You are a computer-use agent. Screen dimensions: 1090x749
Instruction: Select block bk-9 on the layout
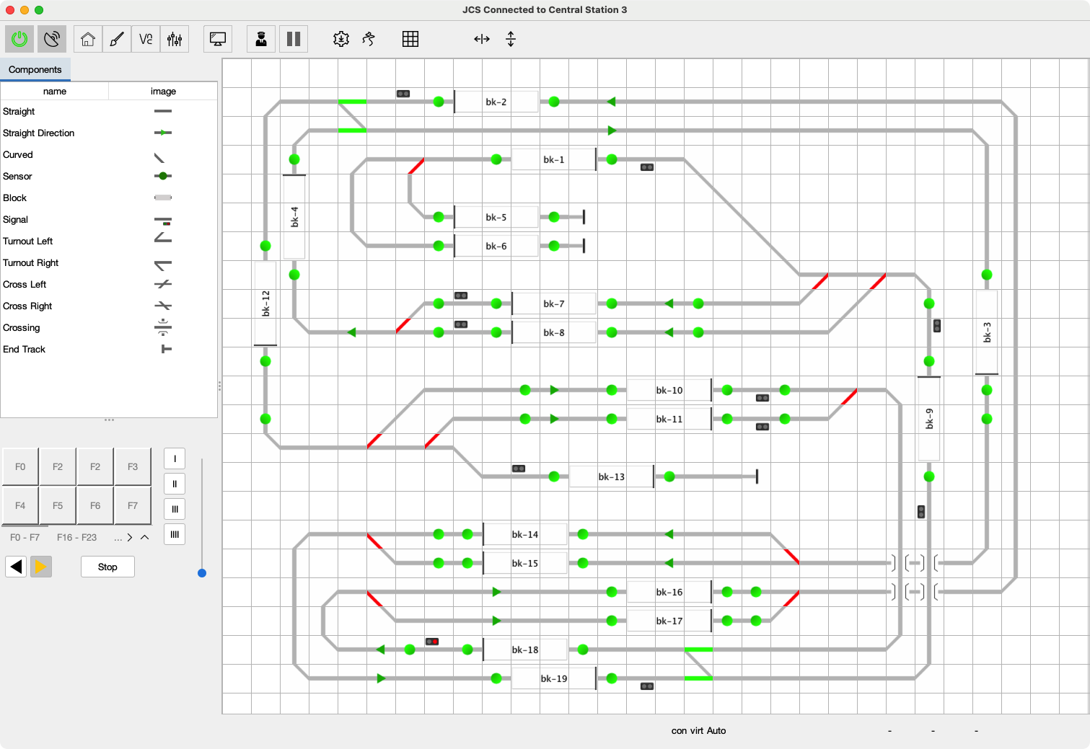[929, 419]
